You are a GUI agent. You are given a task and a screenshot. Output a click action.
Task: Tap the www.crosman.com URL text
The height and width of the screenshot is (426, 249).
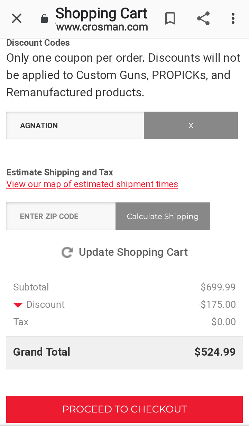[102, 27]
